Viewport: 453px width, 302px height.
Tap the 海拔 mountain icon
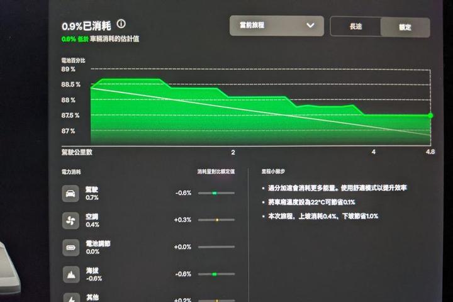(x=70, y=274)
